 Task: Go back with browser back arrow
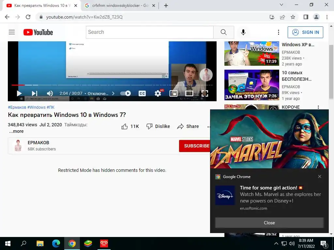[7, 17]
